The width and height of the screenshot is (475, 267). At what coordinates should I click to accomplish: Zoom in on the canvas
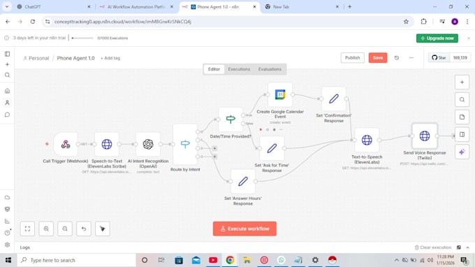(46, 229)
